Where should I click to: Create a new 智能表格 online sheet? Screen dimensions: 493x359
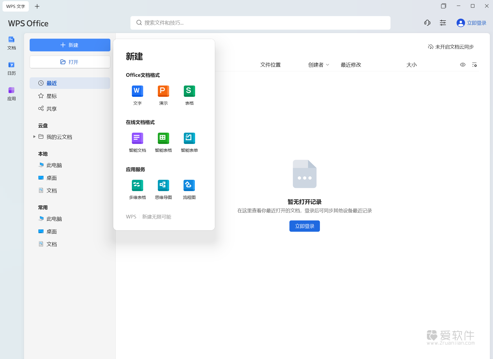click(x=163, y=142)
